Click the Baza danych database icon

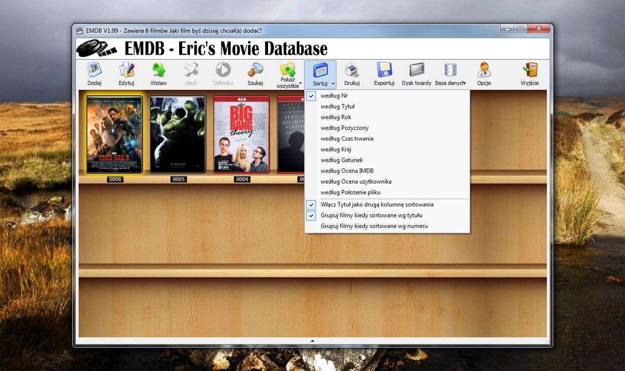pyautogui.click(x=450, y=70)
